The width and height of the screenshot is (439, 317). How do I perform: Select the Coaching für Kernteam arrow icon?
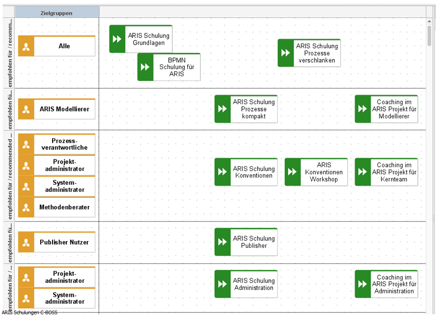363,172
